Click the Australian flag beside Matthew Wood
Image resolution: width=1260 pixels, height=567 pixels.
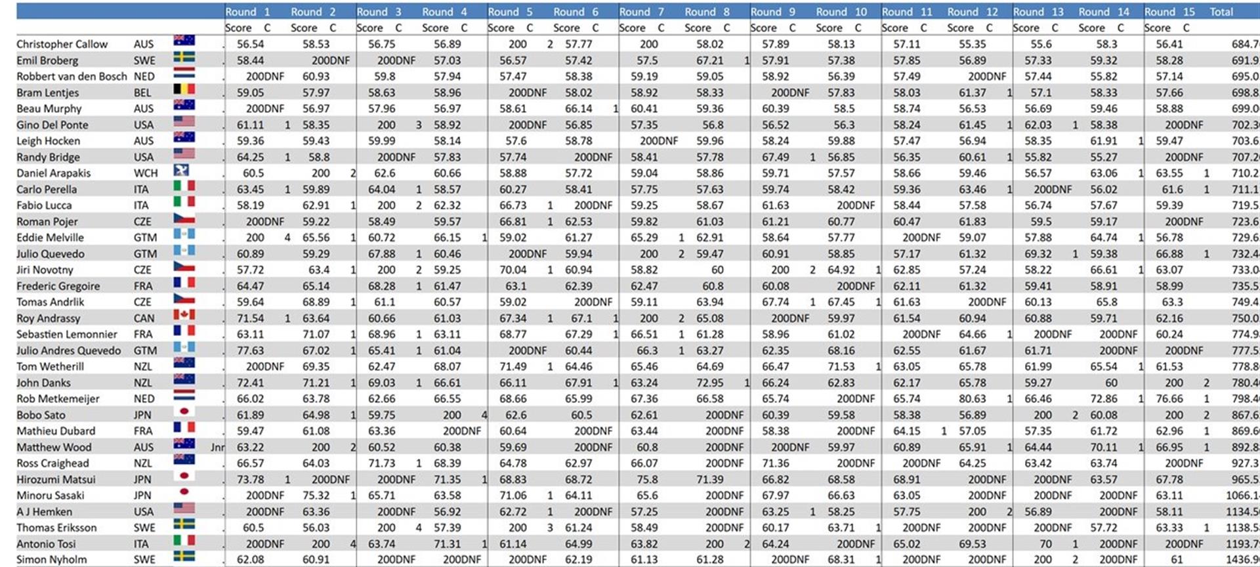(184, 444)
